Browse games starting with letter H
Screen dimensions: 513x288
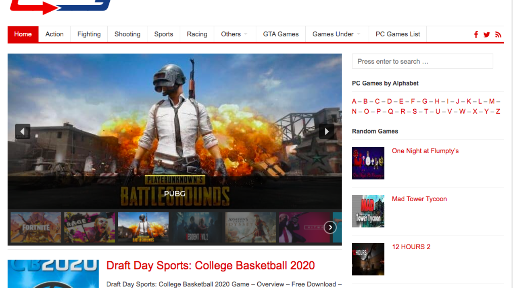coord(437,101)
